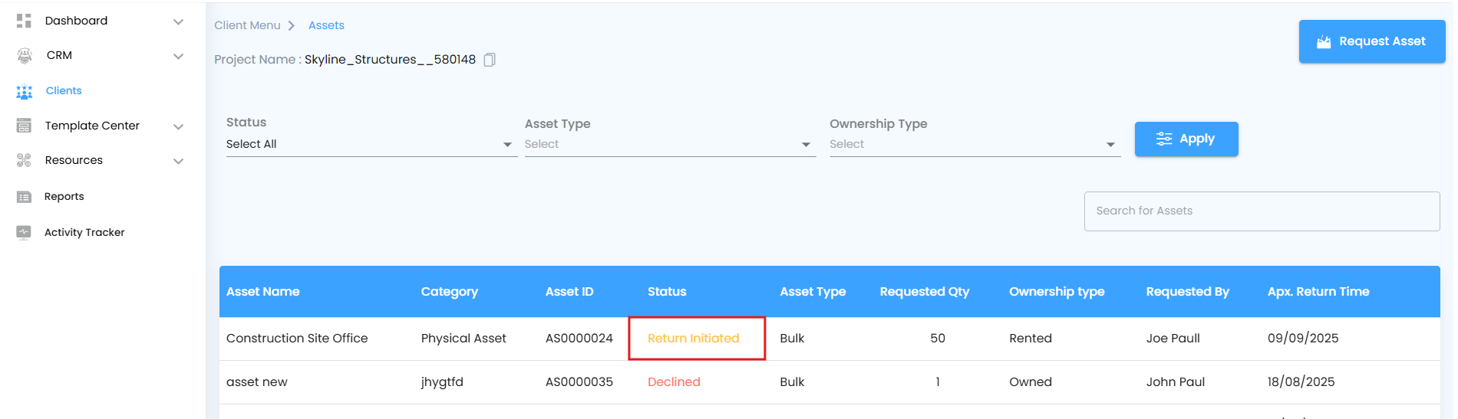Expand the CRM submenu chevron

tap(178, 56)
